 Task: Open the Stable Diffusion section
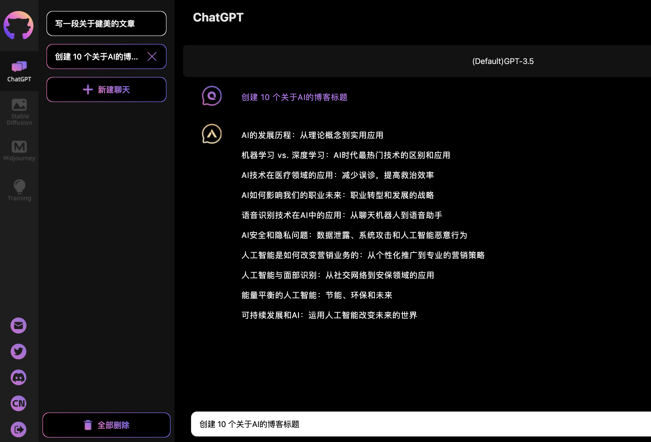pyautogui.click(x=19, y=111)
